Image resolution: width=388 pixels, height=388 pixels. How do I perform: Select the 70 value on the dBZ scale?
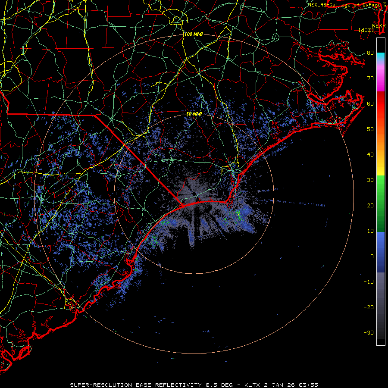(370, 78)
